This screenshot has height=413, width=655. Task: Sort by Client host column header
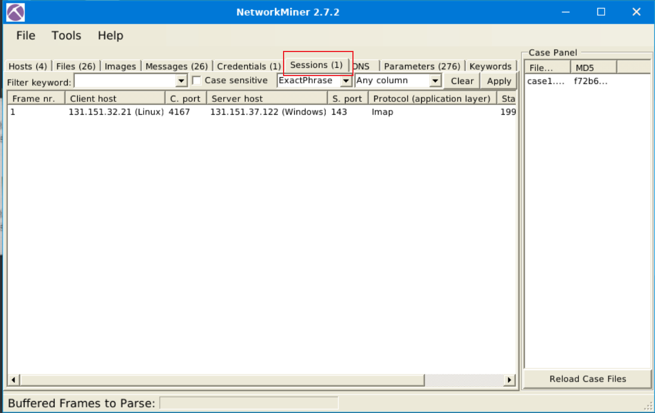115,98
